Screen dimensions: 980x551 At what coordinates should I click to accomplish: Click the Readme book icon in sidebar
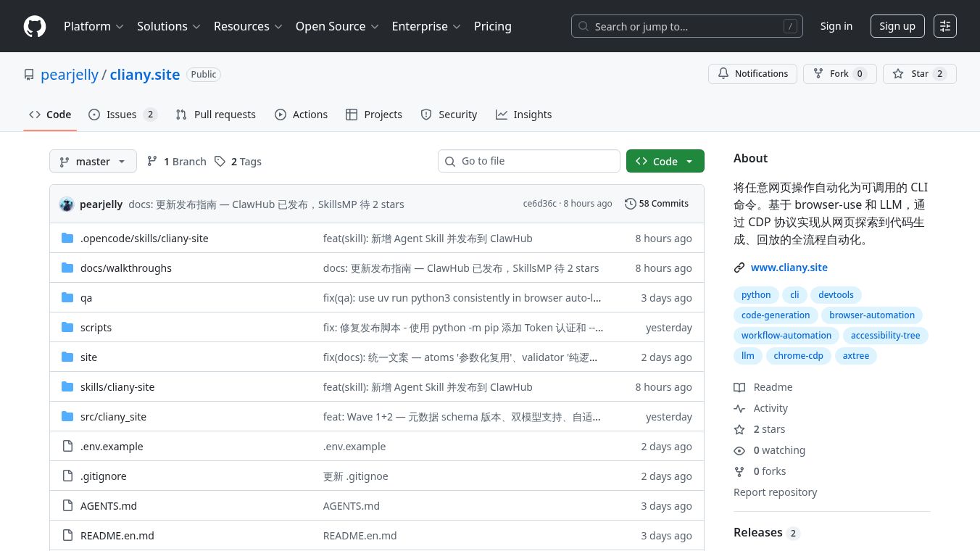tap(739, 387)
